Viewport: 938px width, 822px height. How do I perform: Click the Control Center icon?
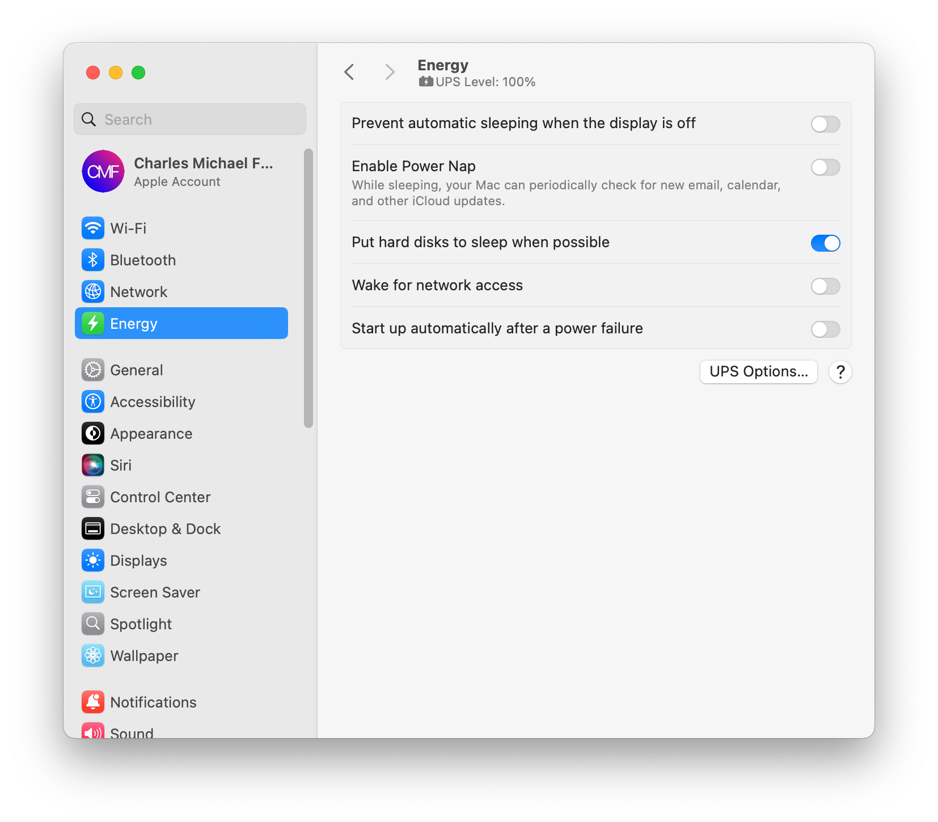click(x=93, y=497)
